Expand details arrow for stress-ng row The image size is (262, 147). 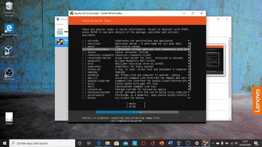click(189, 69)
